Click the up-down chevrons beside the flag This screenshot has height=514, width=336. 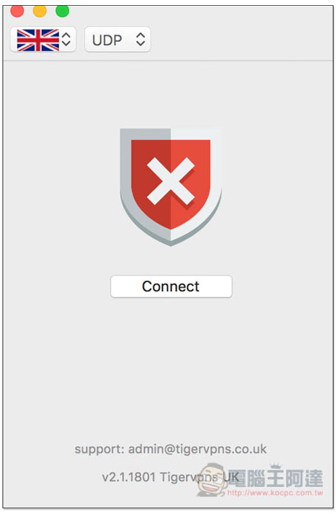click(66, 40)
